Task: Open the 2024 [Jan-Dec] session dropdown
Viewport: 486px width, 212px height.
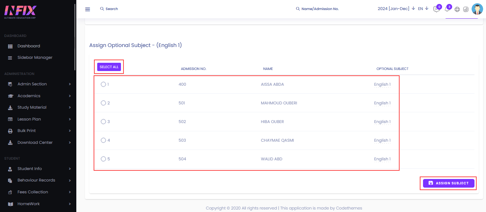Action: [x=396, y=9]
